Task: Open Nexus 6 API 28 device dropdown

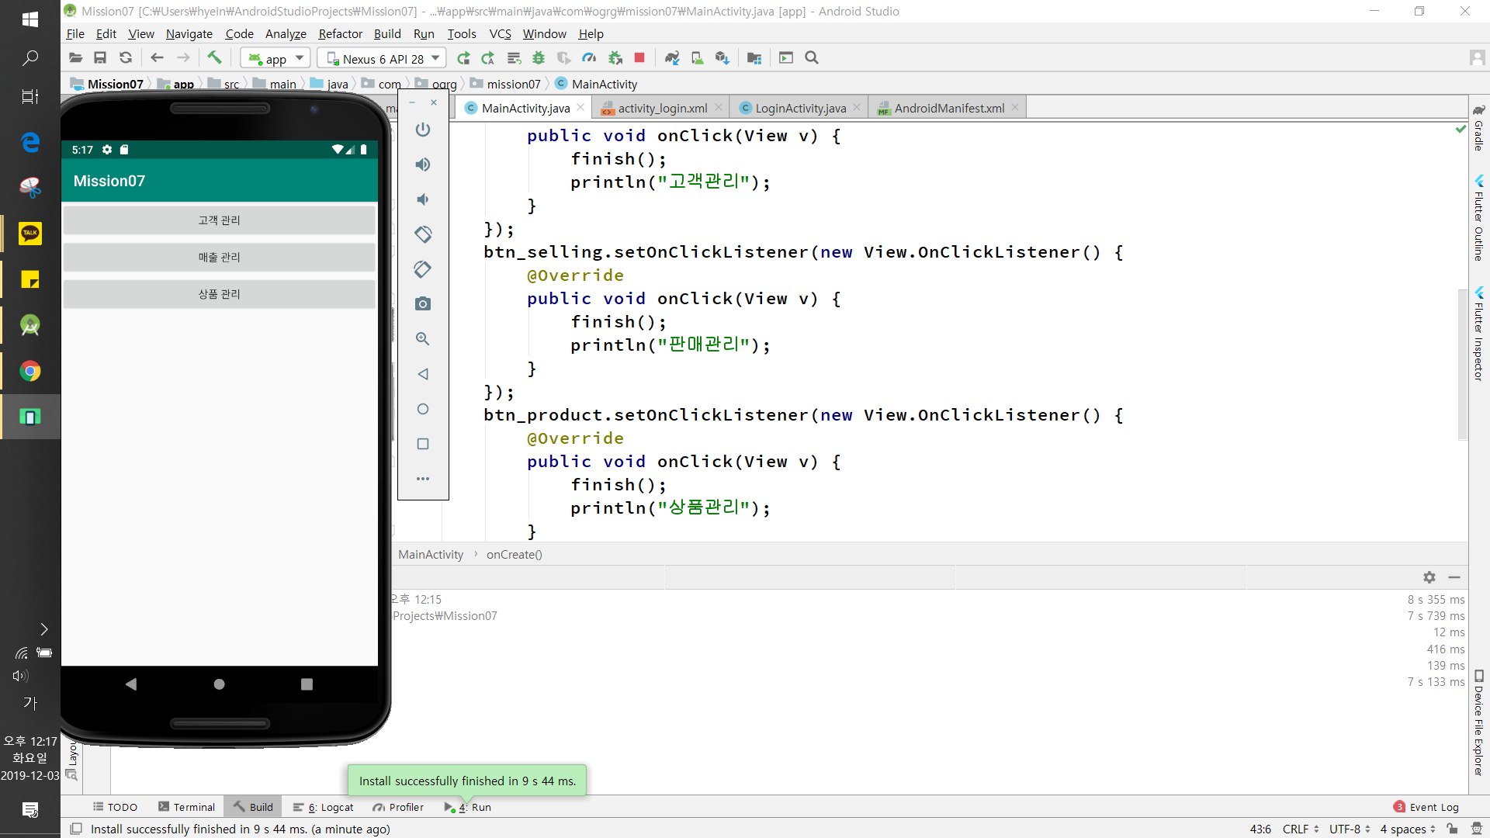Action: (383, 58)
